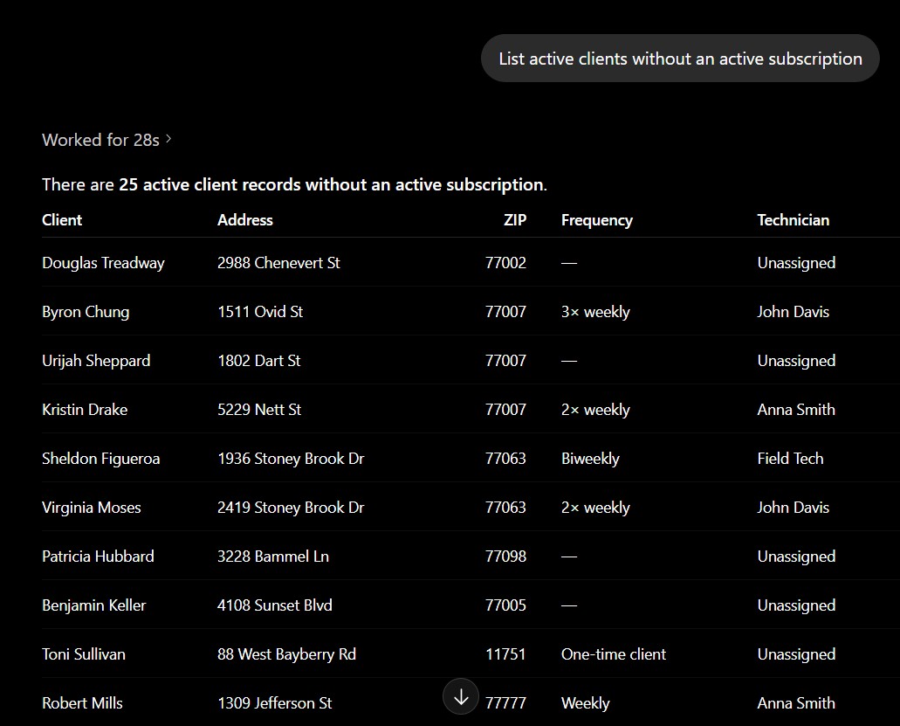Click technician John Davis in Virginia Moses row
This screenshot has height=726, width=900.
click(x=794, y=508)
